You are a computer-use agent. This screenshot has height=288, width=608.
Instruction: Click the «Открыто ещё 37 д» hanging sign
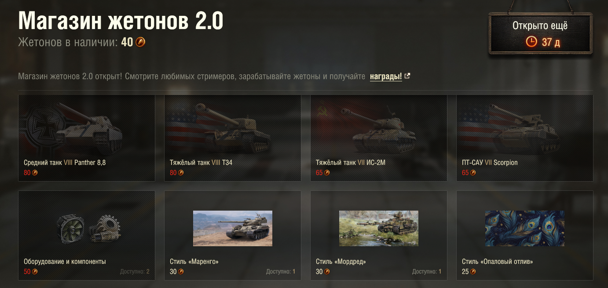(x=540, y=33)
